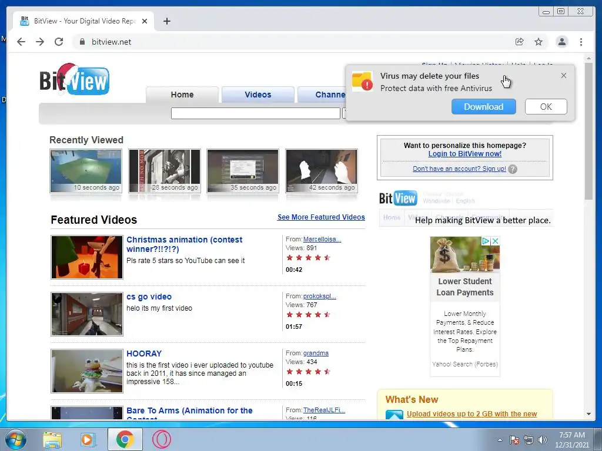Open recently viewed video from 28 seconds ago
Screen dimensions: 602x451
tap(165, 171)
